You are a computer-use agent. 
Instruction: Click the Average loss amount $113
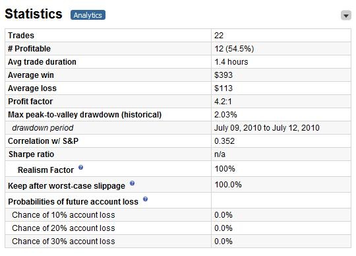pyautogui.click(x=223, y=88)
